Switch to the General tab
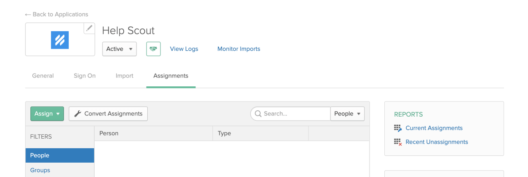This screenshot has width=528, height=177. click(x=43, y=76)
